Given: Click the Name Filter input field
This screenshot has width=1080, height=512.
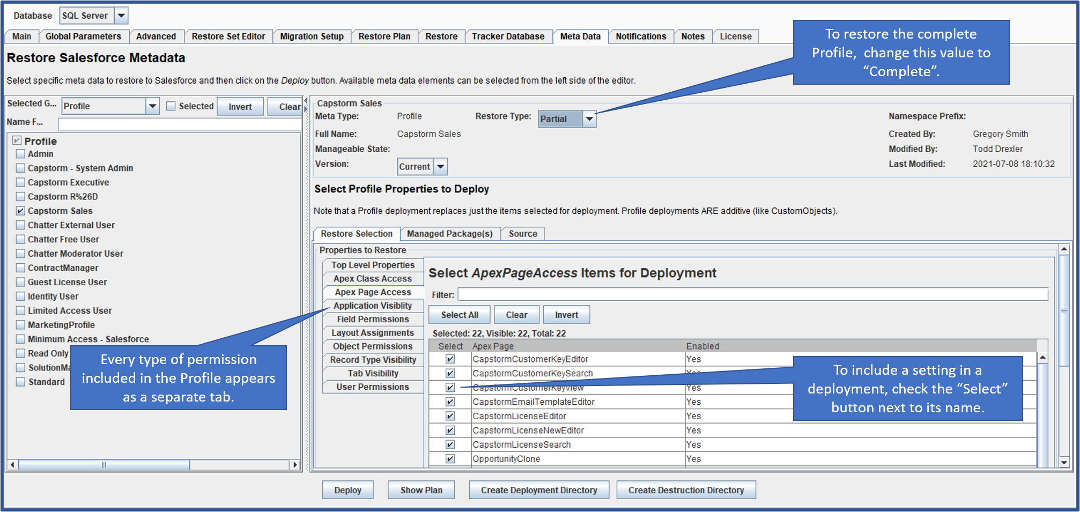Looking at the screenshot, I should 180,124.
